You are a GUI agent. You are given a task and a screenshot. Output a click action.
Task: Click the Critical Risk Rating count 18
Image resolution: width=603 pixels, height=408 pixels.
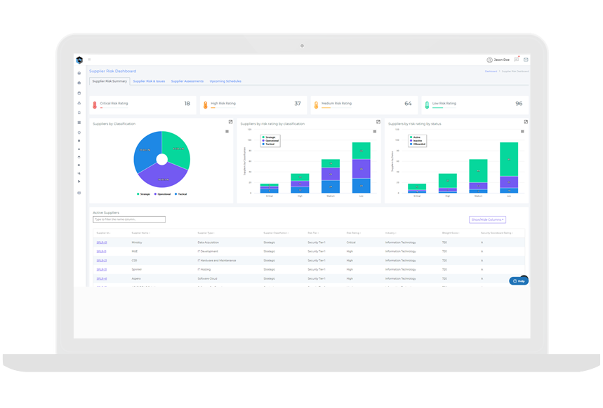click(x=187, y=103)
